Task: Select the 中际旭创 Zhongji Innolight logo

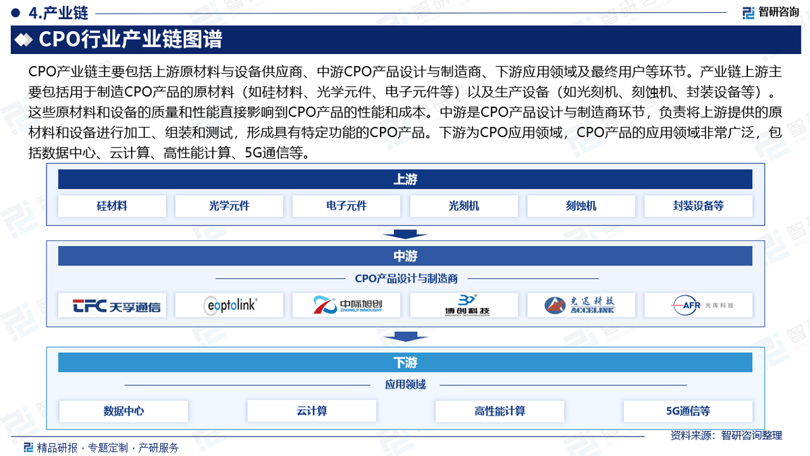Action: tap(346, 305)
